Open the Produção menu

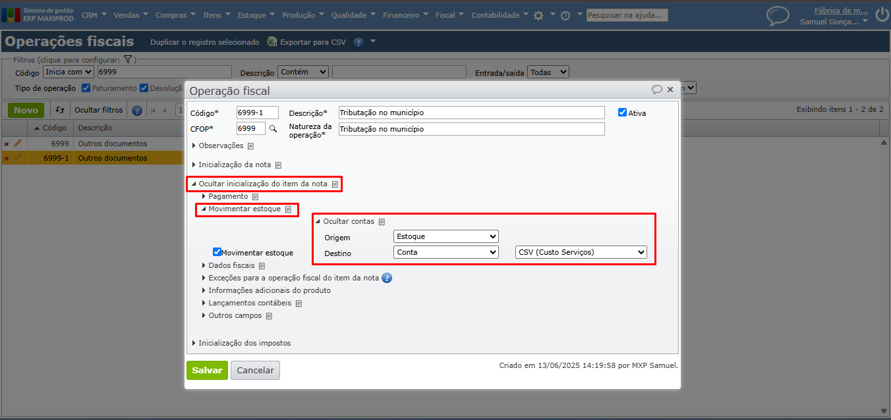[302, 15]
